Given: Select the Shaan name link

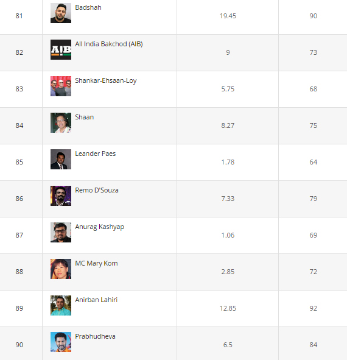Looking at the screenshot, I should 84,117.
